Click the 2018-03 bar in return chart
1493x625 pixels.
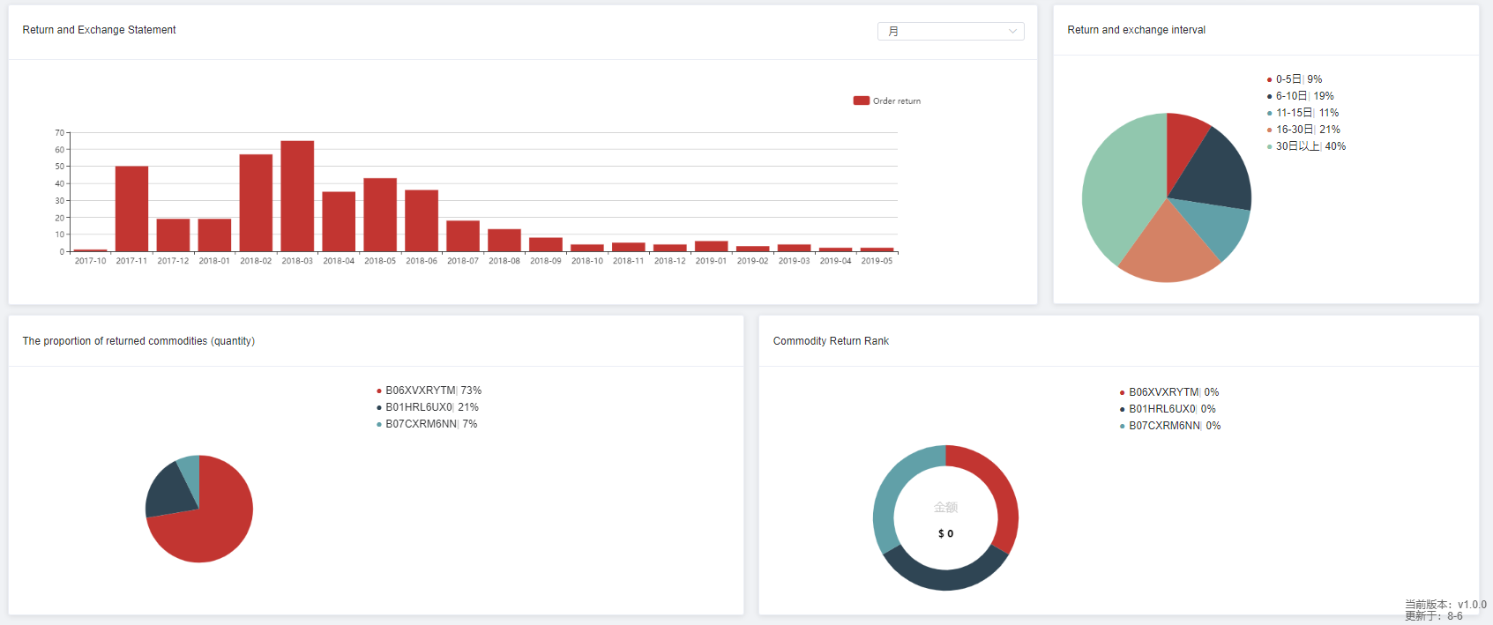point(297,196)
